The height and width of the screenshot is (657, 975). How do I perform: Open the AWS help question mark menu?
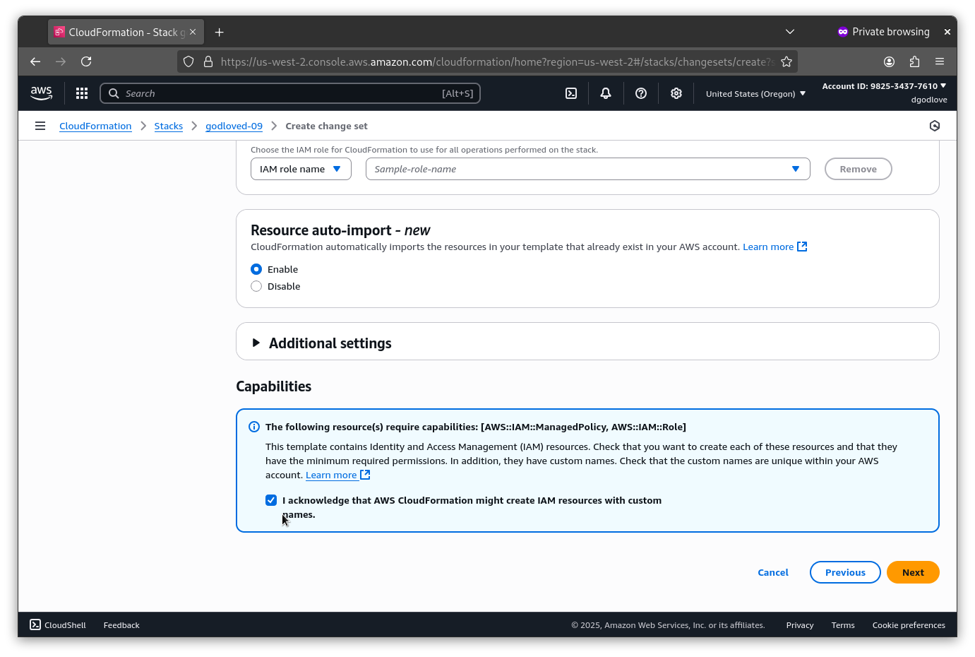point(641,93)
